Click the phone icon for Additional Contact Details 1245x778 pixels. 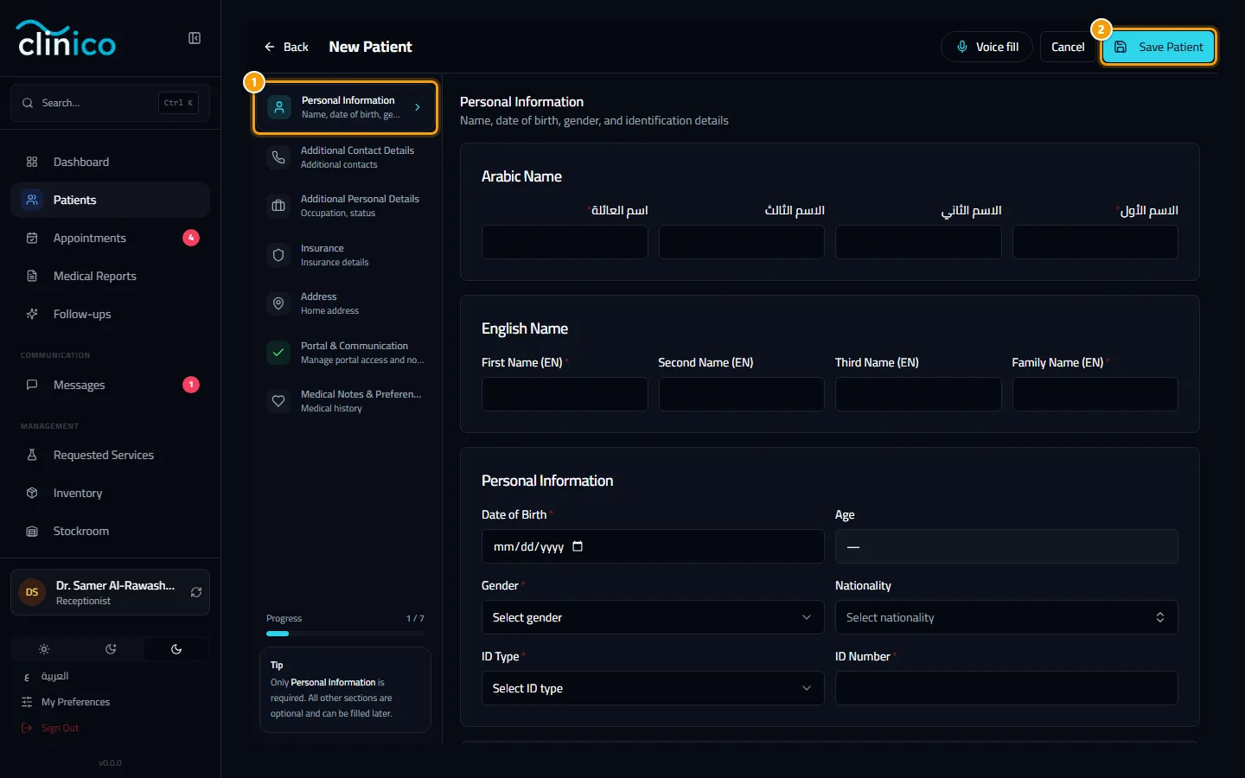[278, 157]
